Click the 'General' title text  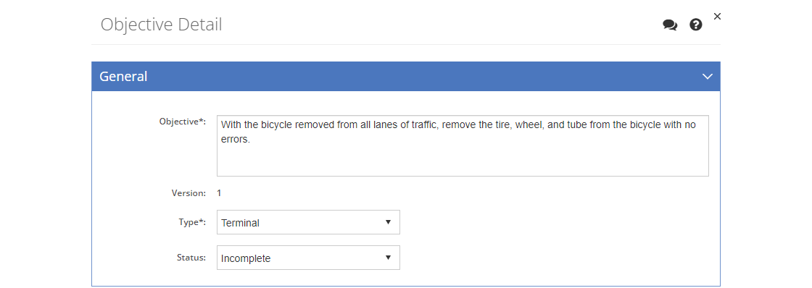tap(123, 77)
